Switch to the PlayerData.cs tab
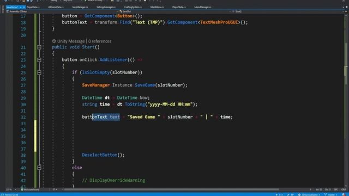The width and height of the screenshot is (349, 196). click(33, 7)
